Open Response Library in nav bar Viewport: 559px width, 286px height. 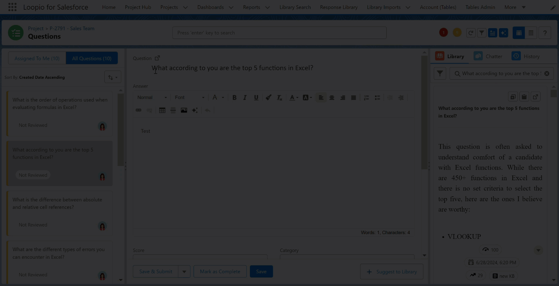339,7
